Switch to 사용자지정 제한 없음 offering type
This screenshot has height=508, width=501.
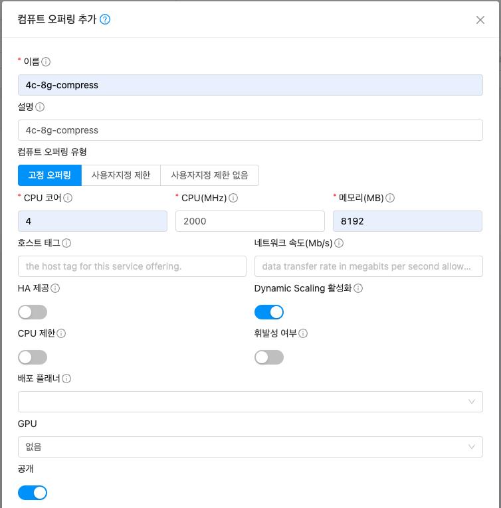[x=209, y=175]
